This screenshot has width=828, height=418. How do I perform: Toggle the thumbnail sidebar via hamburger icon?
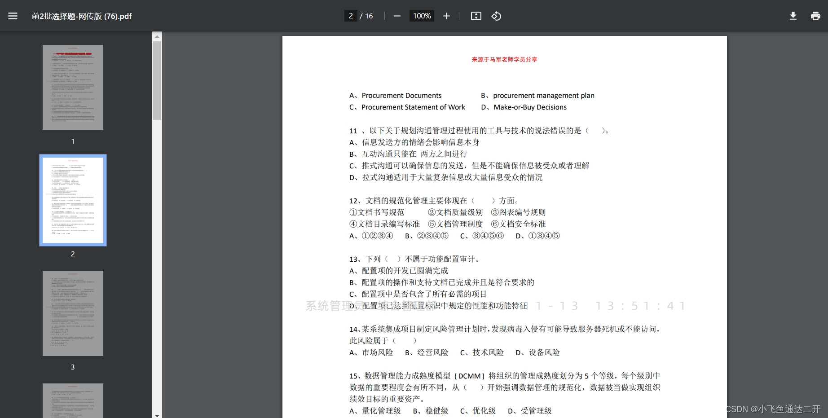pyautogui.click(x=13, y=16)
